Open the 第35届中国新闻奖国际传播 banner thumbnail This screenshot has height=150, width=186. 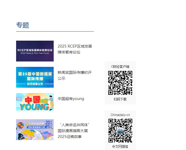pos(35,77)
